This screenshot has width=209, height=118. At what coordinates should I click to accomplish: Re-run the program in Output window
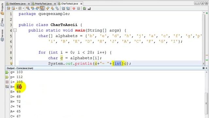(7, 72)
